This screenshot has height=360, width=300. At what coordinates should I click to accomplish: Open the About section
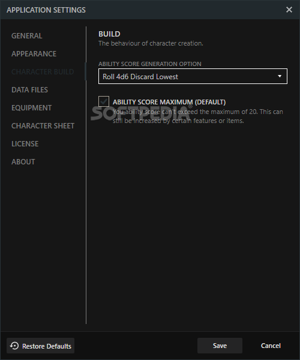(x=23, y=161)
